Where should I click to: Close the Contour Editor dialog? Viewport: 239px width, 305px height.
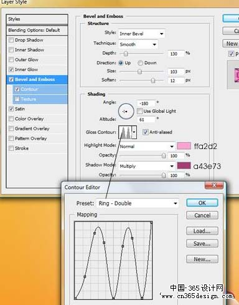214,185
